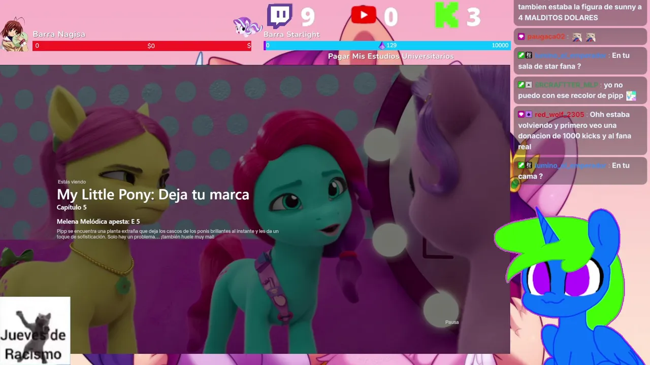This screenshot has width=650, height=365.
Task: Click the '4 MALDITOS DOLARES' chat message
Action: click(580, 12)
